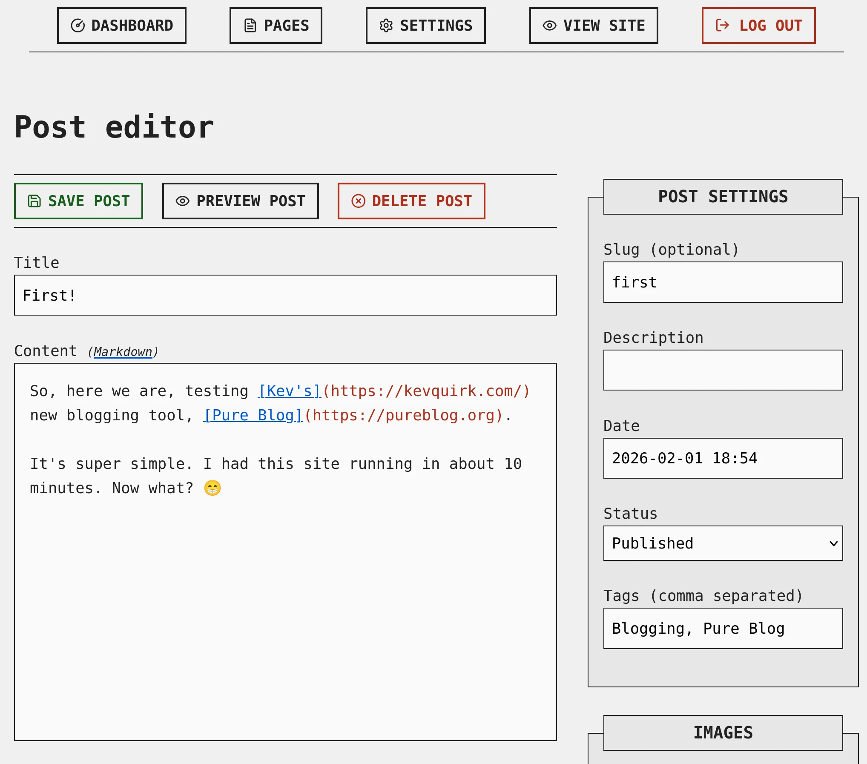The height and width of the screenshot is (764, 867).
Task: Focus the Slug field containing first
Action: pyautogui.click(x=723, y=282)
